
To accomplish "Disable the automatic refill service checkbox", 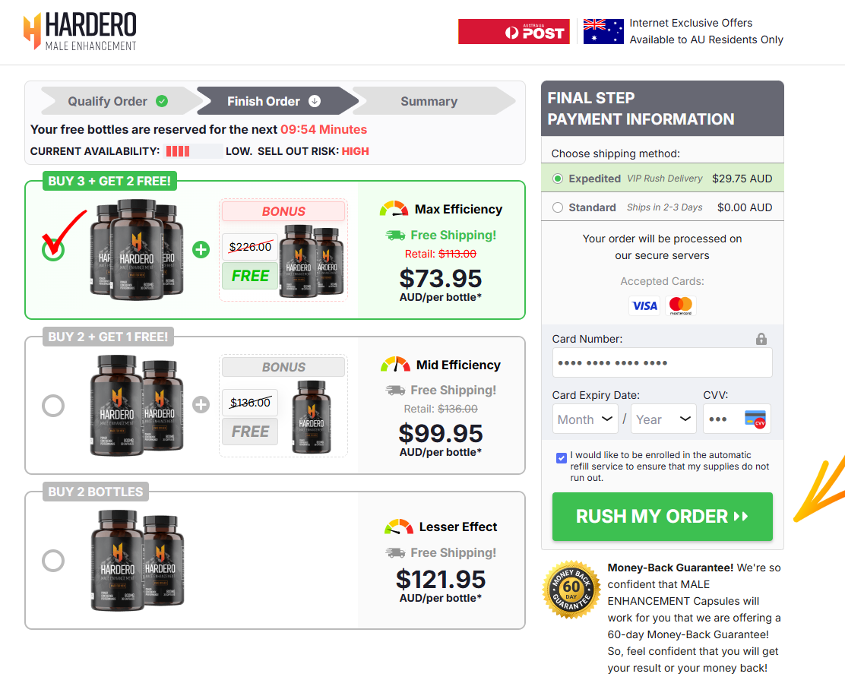I will point(561,457).
